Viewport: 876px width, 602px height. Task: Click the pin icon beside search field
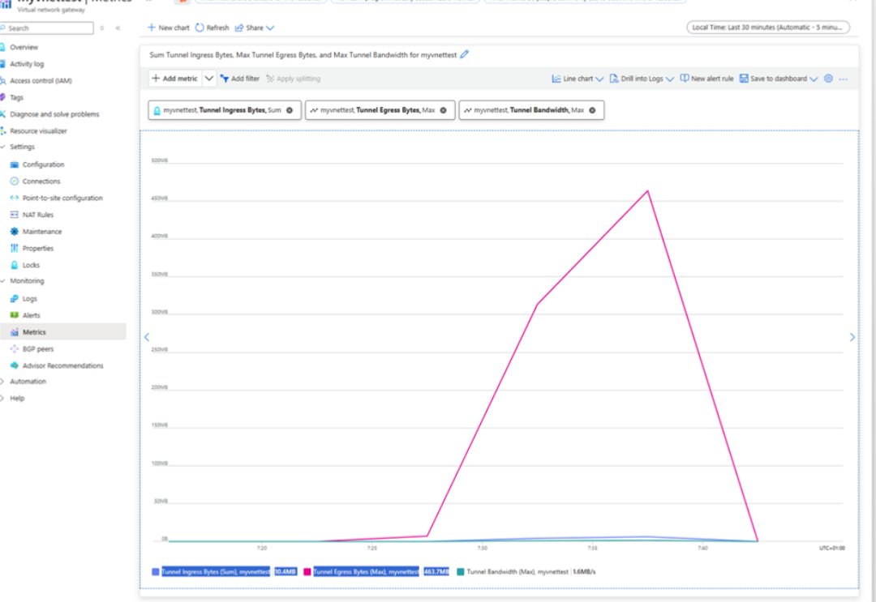coord(101,28)
